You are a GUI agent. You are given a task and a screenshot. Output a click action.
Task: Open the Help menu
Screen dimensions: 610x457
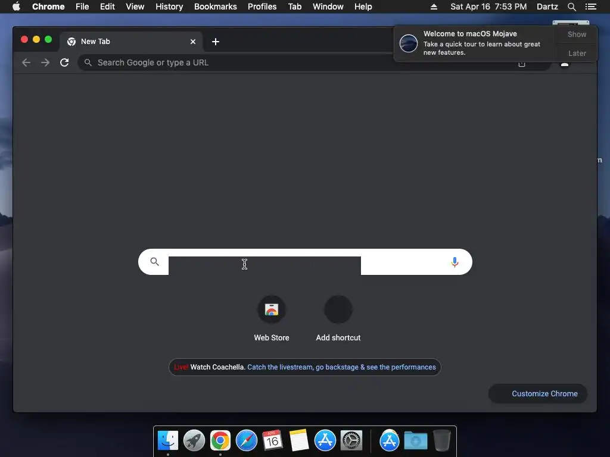click(x=363, y=7)
